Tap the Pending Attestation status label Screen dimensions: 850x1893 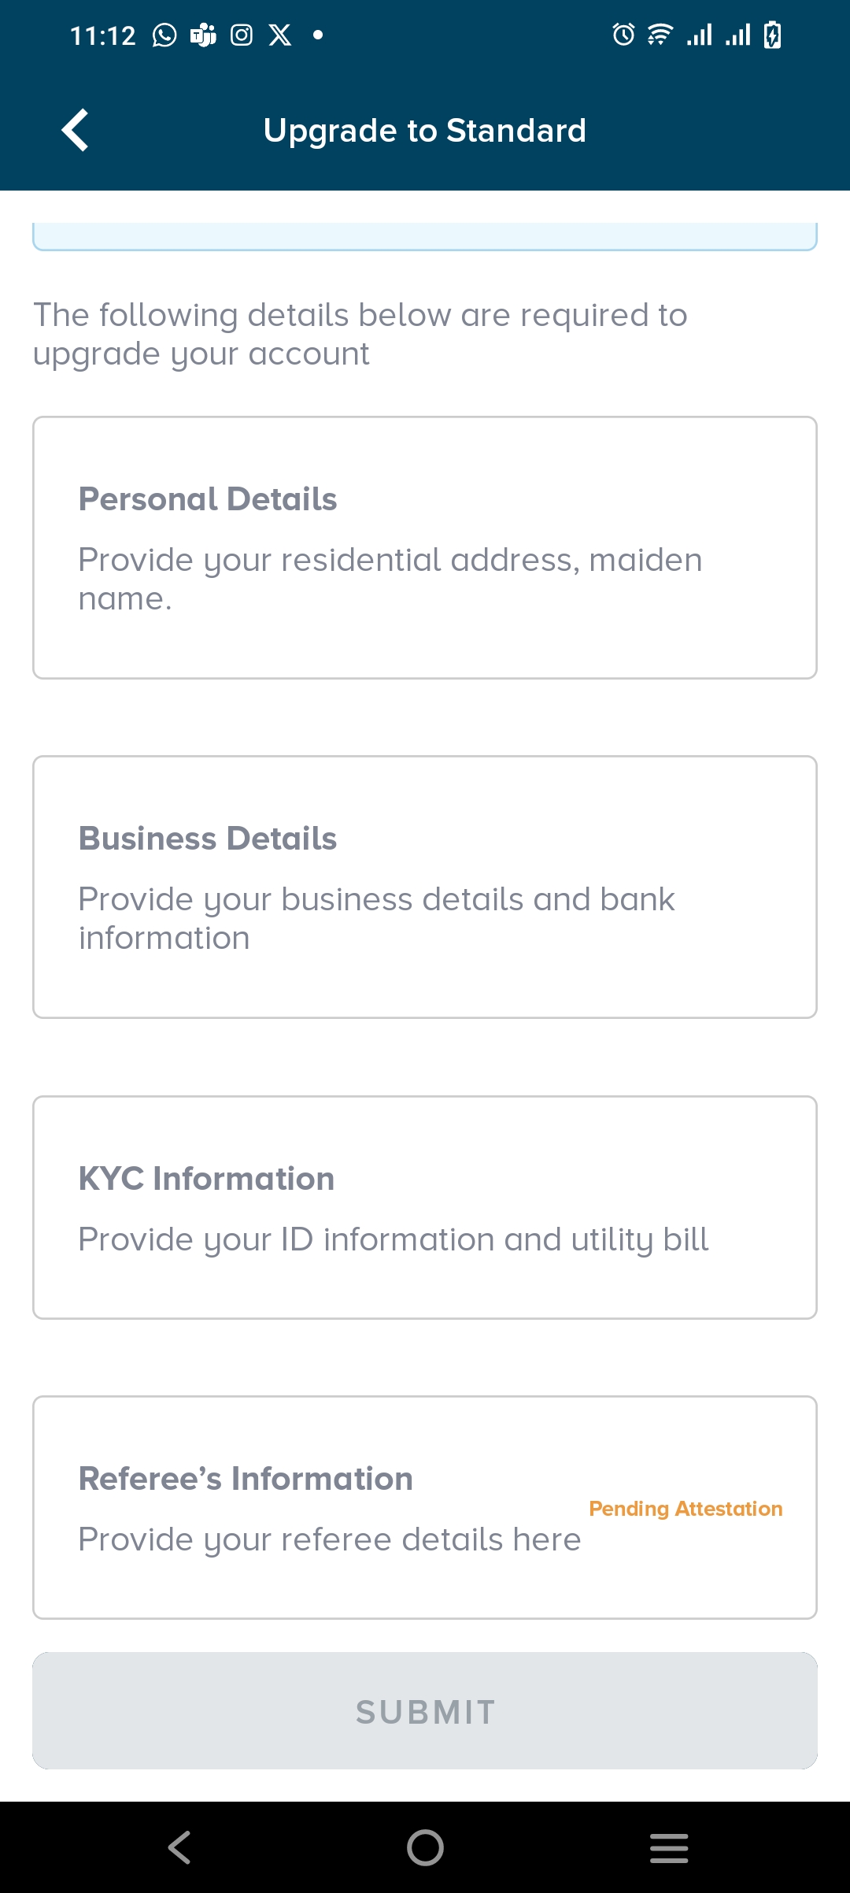(x=686, y=1509)
